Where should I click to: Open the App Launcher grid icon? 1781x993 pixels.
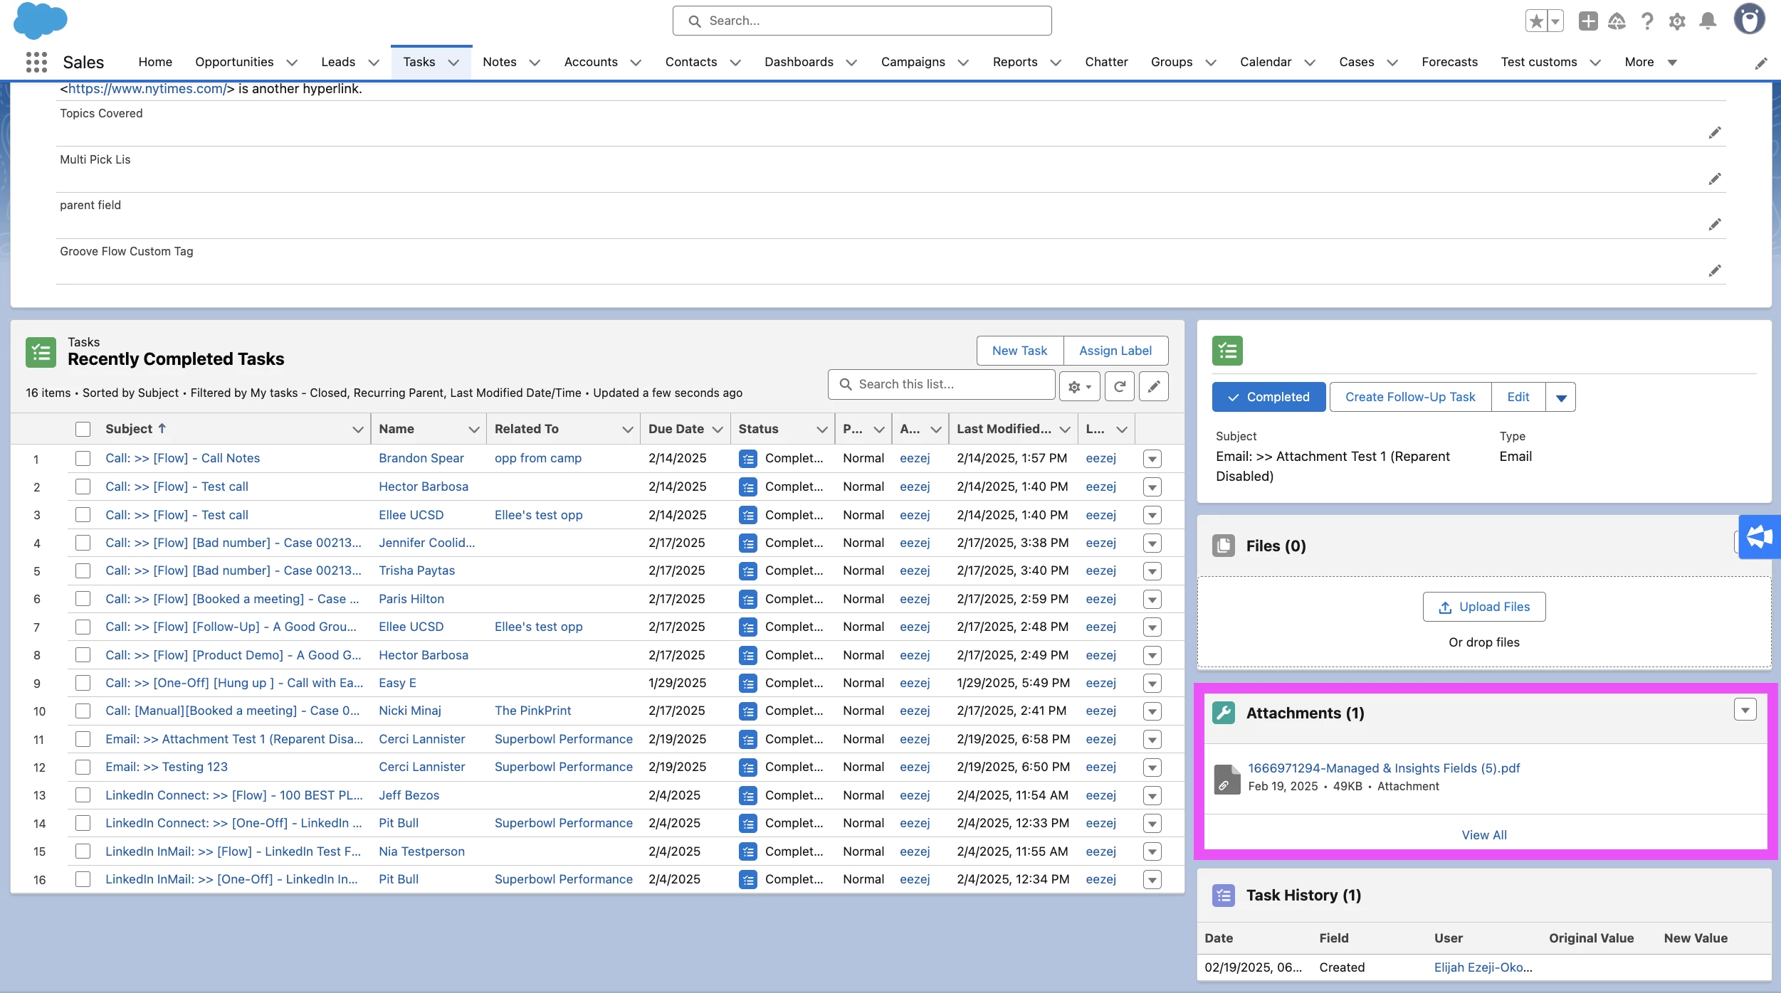pyautogui.click(x=36, y=62)
